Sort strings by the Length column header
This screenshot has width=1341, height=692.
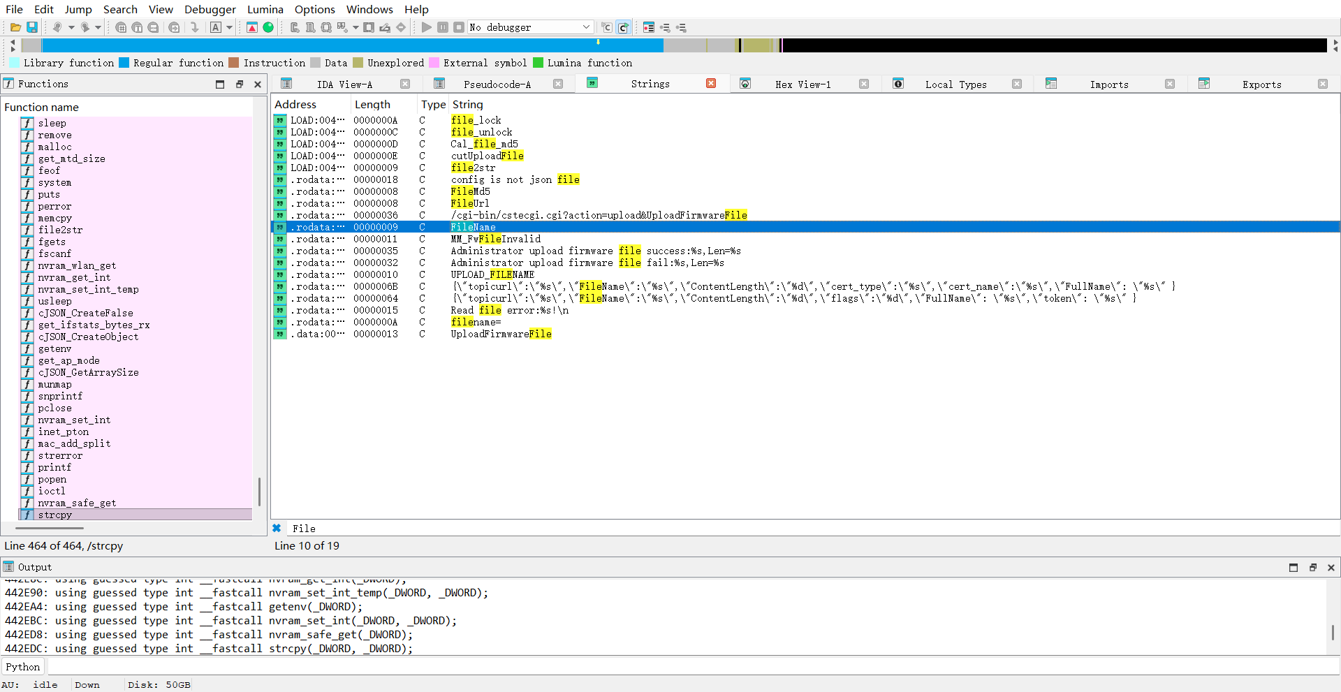click(x=372, y=105)
